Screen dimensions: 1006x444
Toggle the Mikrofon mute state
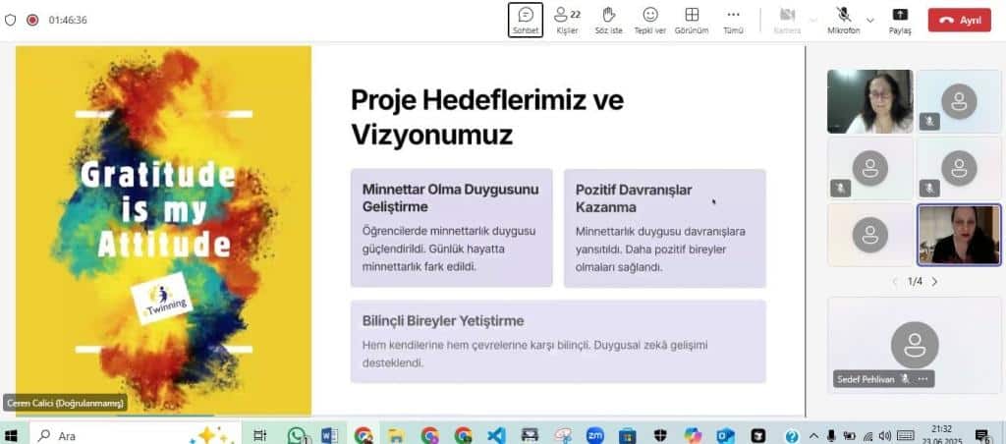point(843,19)
